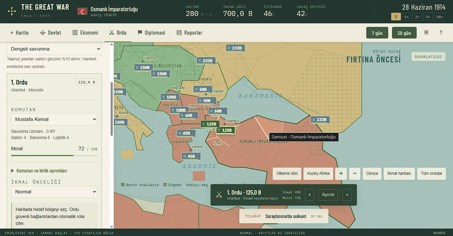Open the İkmal Önceliği dropdown set to Normal

coord(54,192)
